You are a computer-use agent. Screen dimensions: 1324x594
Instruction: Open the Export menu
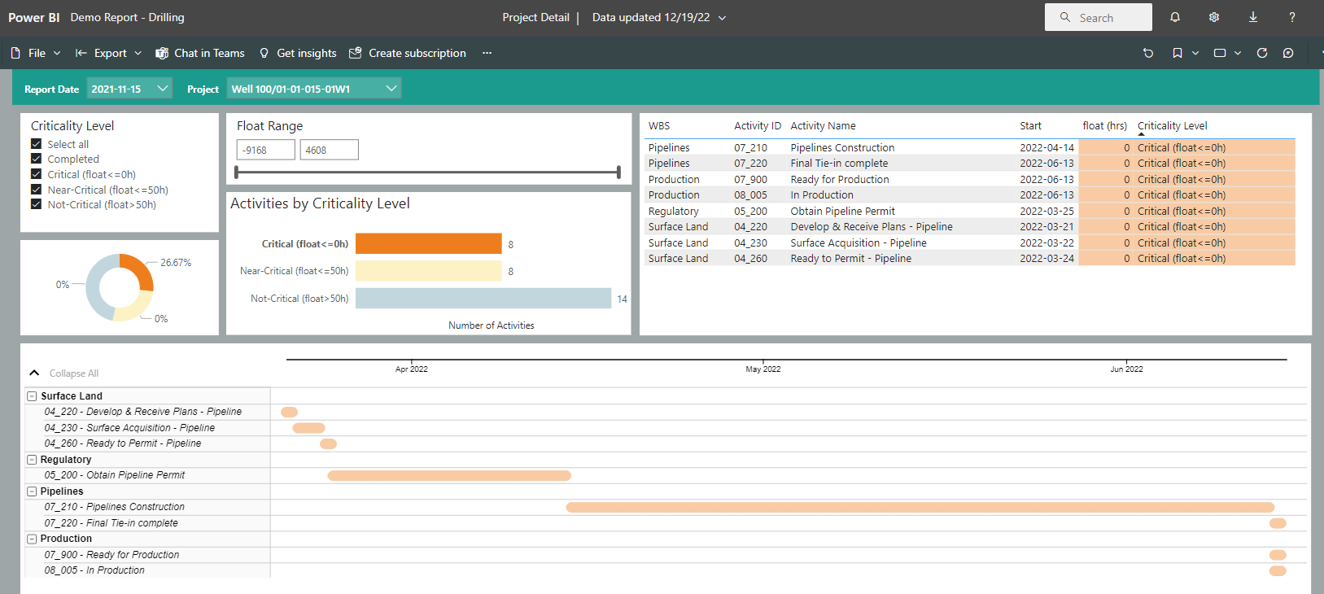pyautogui.click(x=110, y=53)
